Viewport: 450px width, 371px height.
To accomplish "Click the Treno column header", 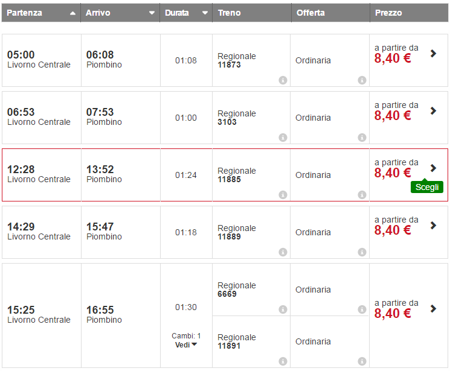I will coord(229,13).
